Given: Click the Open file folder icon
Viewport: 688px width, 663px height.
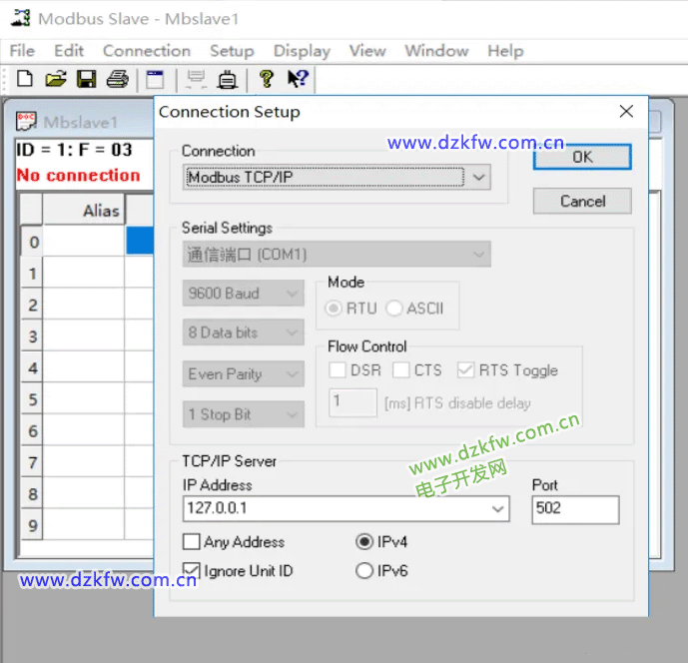Looking at the screenshot, I should tap(55, 79).
